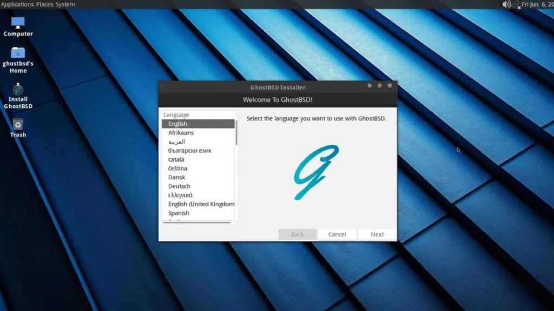The image size is (554, 311).
Task: Select čeština in the language list
Action: (198, 168)
